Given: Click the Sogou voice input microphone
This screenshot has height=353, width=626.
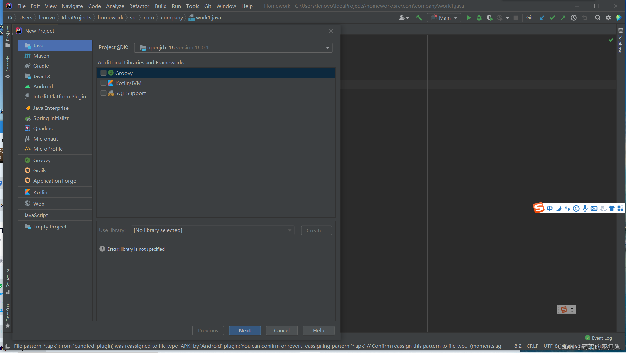Looking at the screenshot, I should pyautogui.click(x=585, y=209).
